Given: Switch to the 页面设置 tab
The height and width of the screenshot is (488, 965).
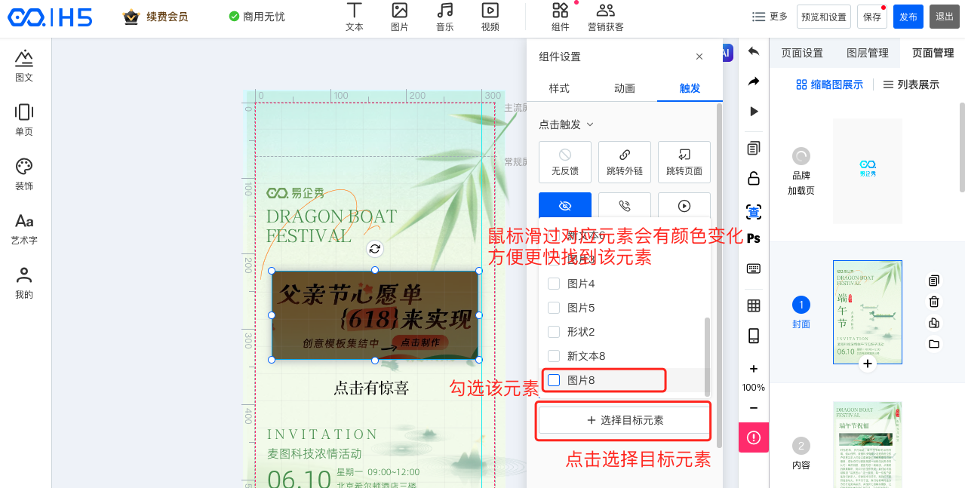Looking at the screenshot, I should point(802,53).
